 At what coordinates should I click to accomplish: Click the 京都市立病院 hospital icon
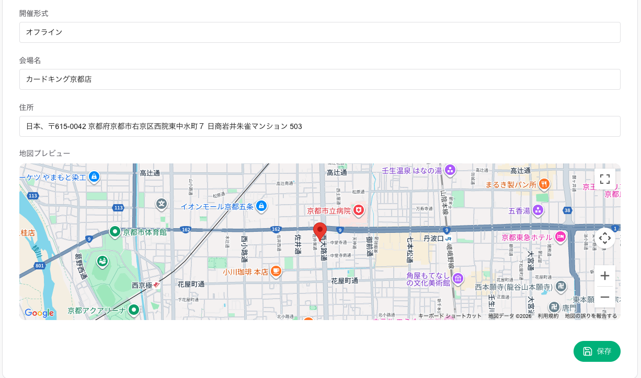click(359, 210)
